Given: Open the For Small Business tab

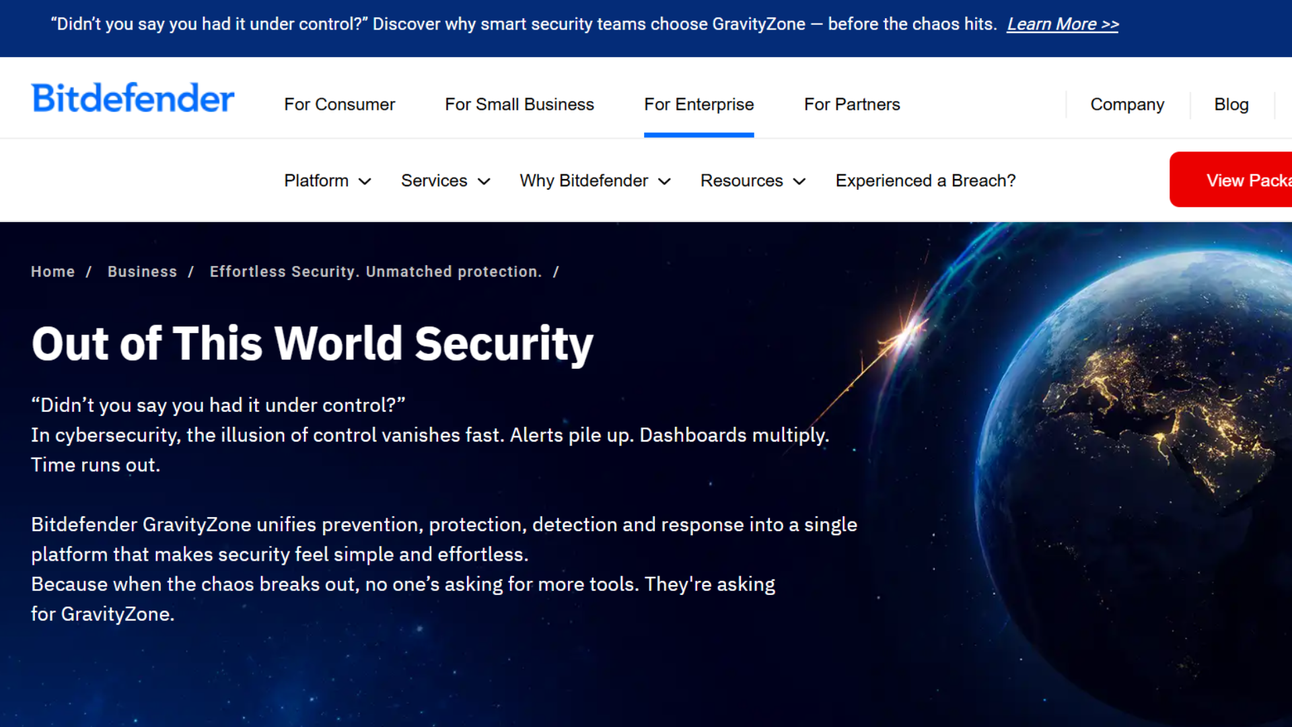Looking at the screenshot, I should pos(519,104).
